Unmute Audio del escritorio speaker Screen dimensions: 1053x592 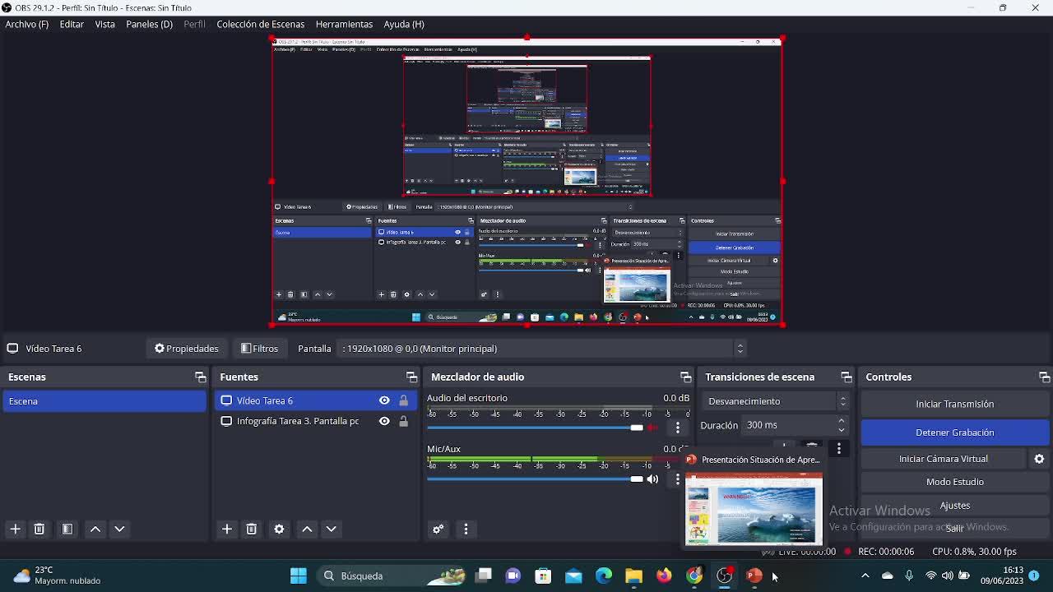(x=653, y=428)
